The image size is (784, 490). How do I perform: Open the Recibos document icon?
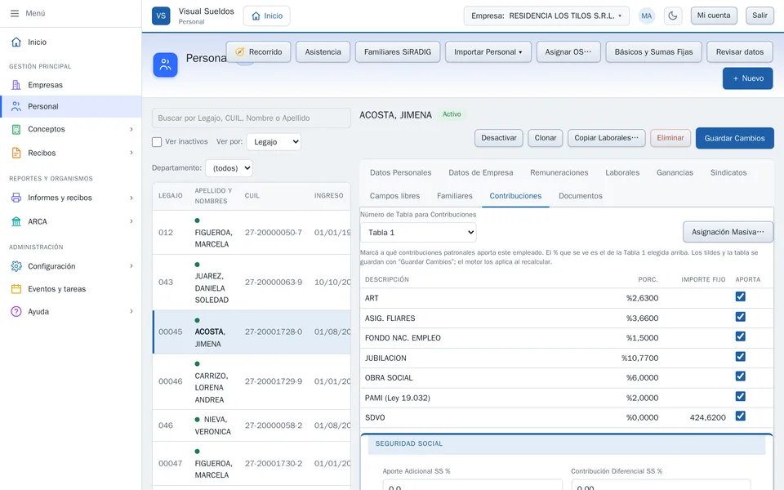point(16,153)
